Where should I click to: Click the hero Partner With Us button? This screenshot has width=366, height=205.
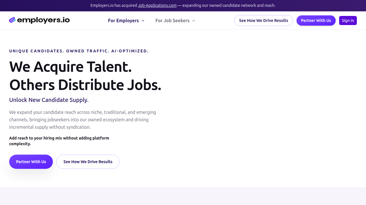(31, 162)
